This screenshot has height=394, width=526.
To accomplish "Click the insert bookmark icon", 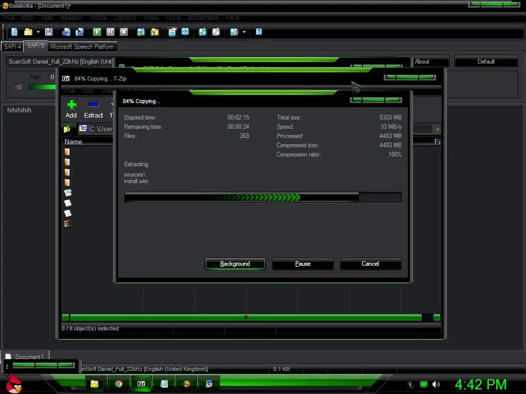I will tap(202, 32).
